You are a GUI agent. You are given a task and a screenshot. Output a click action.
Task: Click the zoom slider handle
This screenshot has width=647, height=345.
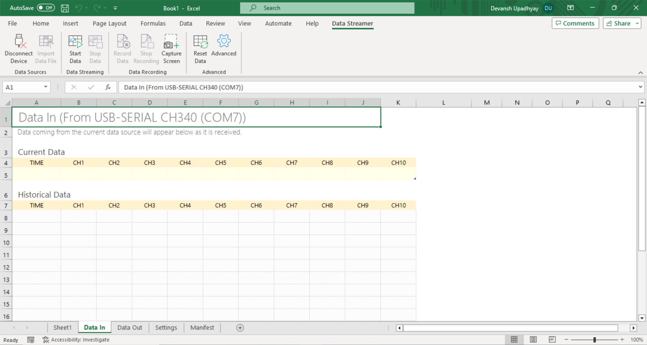[x=594, y=340]
